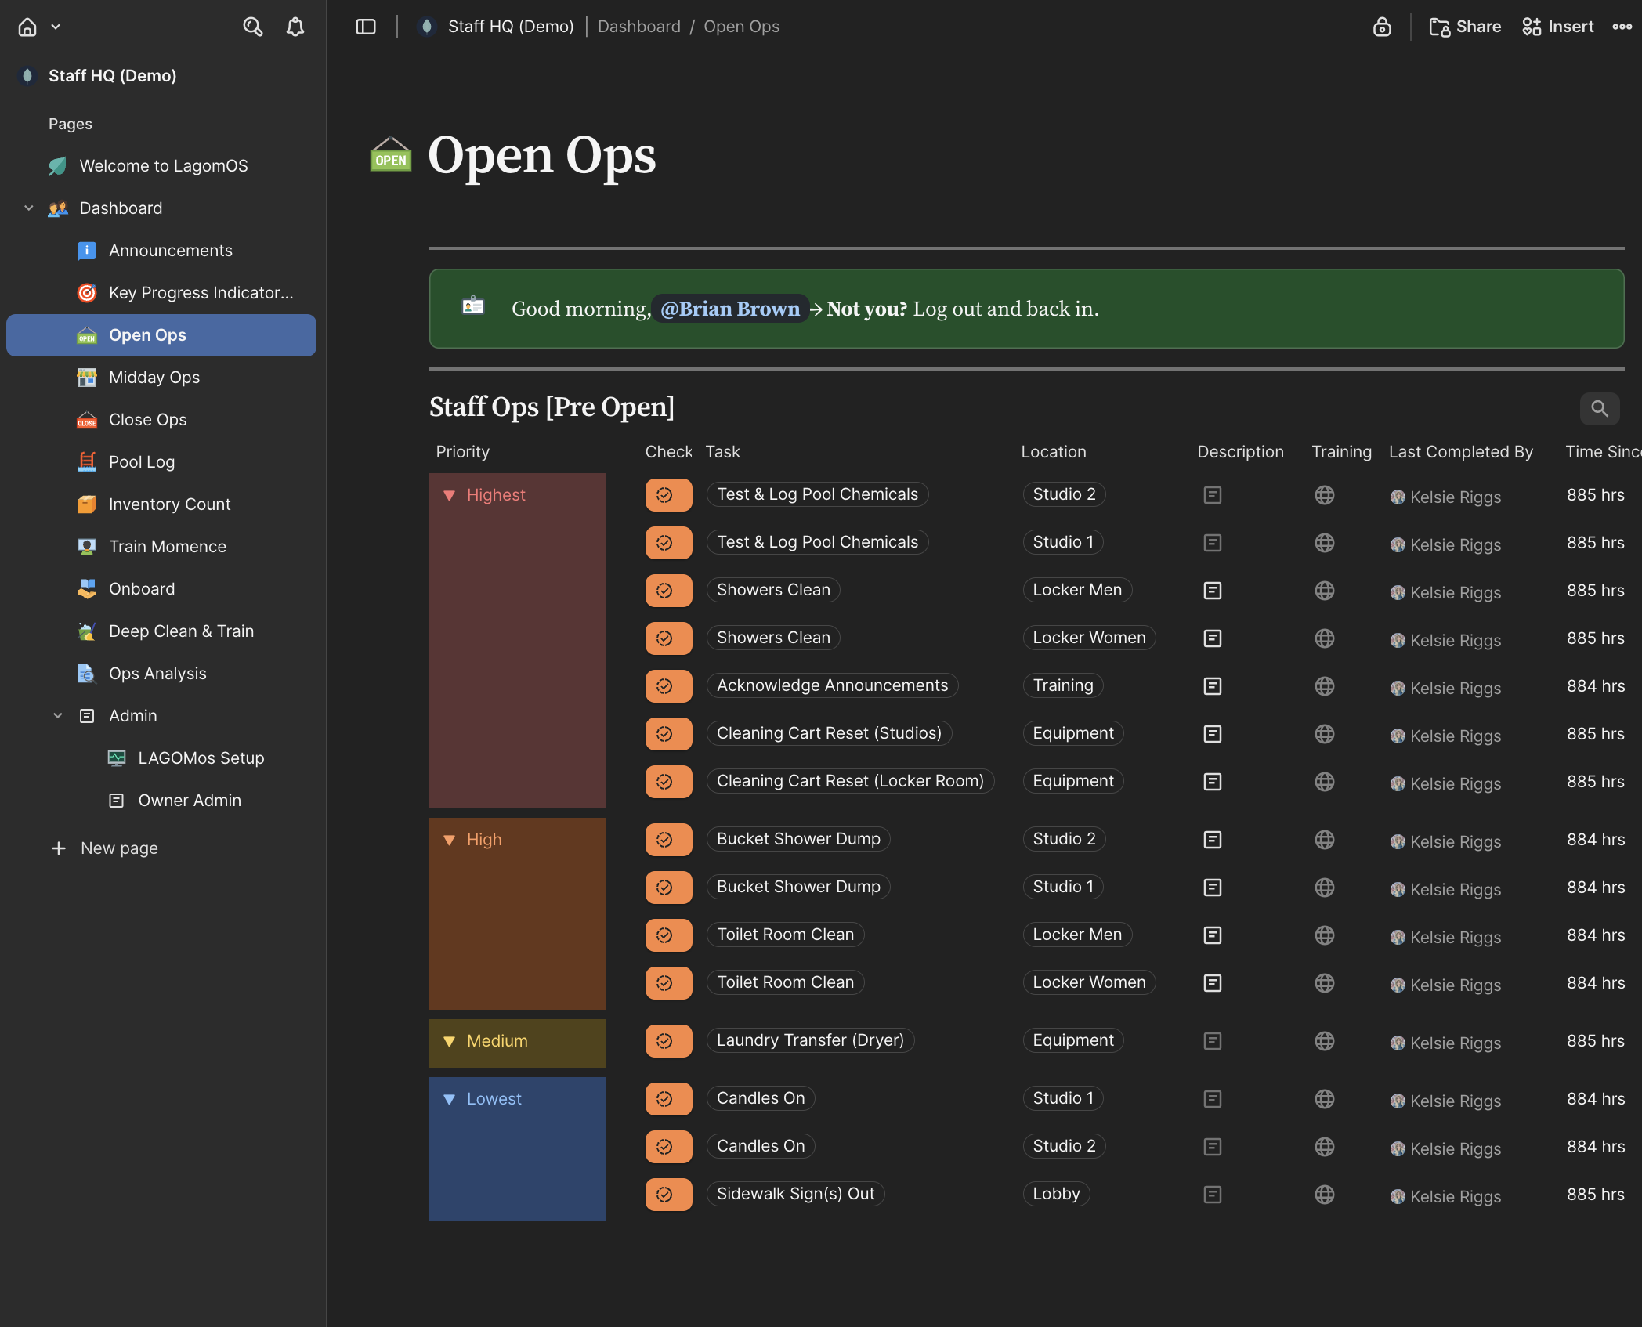Screen dimensions: 1642x1327
Task: Toggle the sidebar panel icon
Action: [x=366, y=27]
